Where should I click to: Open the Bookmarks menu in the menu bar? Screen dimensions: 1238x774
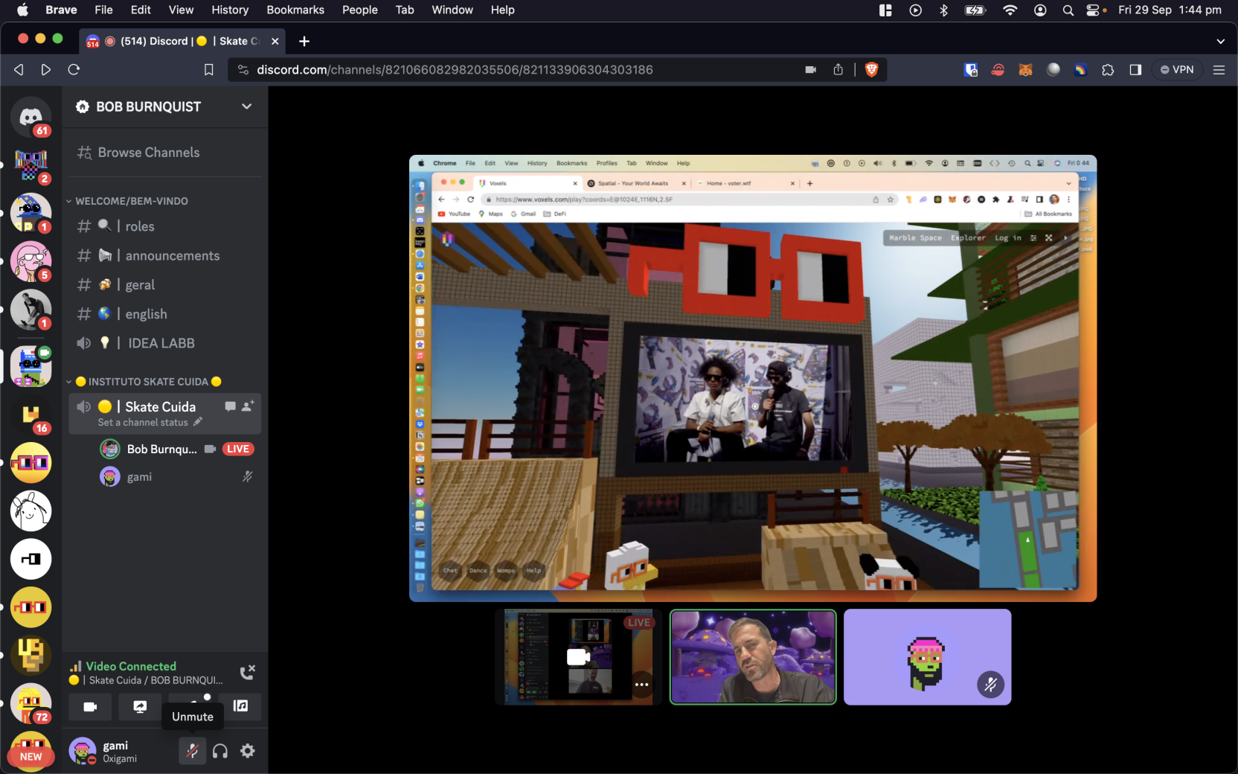click(x=295, y=10)
